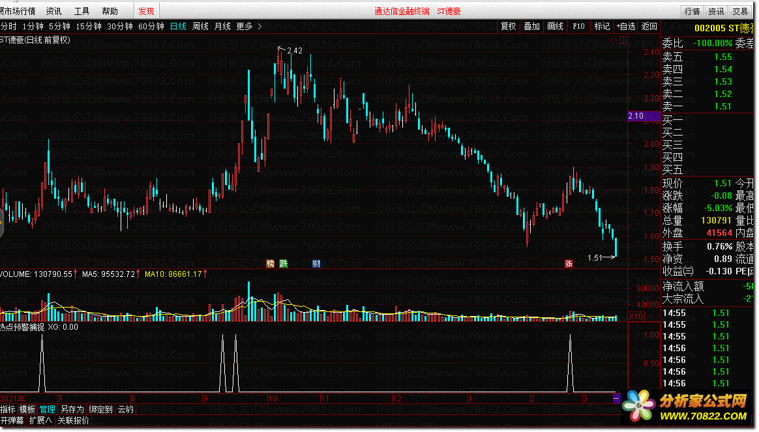759x432 pixels.
Task: Toggle 开弹幕 bullet comments
Action: click(x=12, y=420)
